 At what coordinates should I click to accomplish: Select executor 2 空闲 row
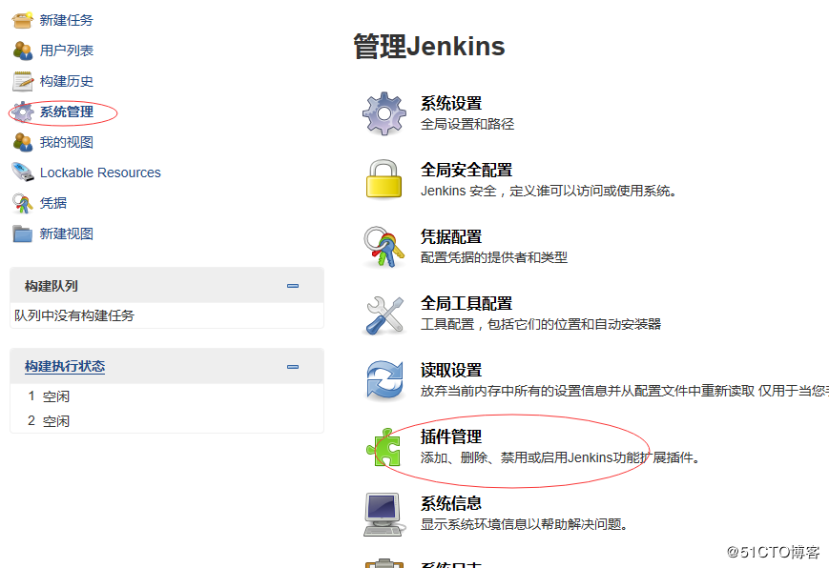[167, 421]
